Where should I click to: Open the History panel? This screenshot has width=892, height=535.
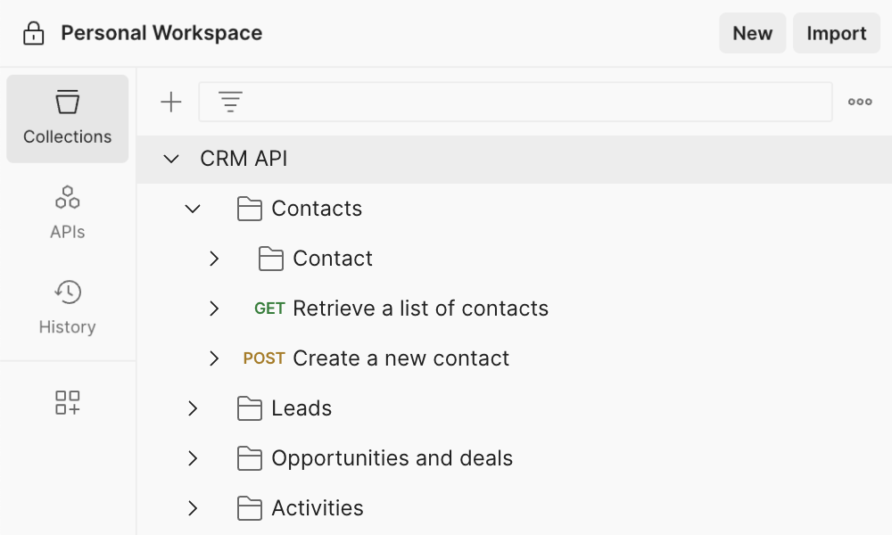pyautogui.click(x=68, y=308)
